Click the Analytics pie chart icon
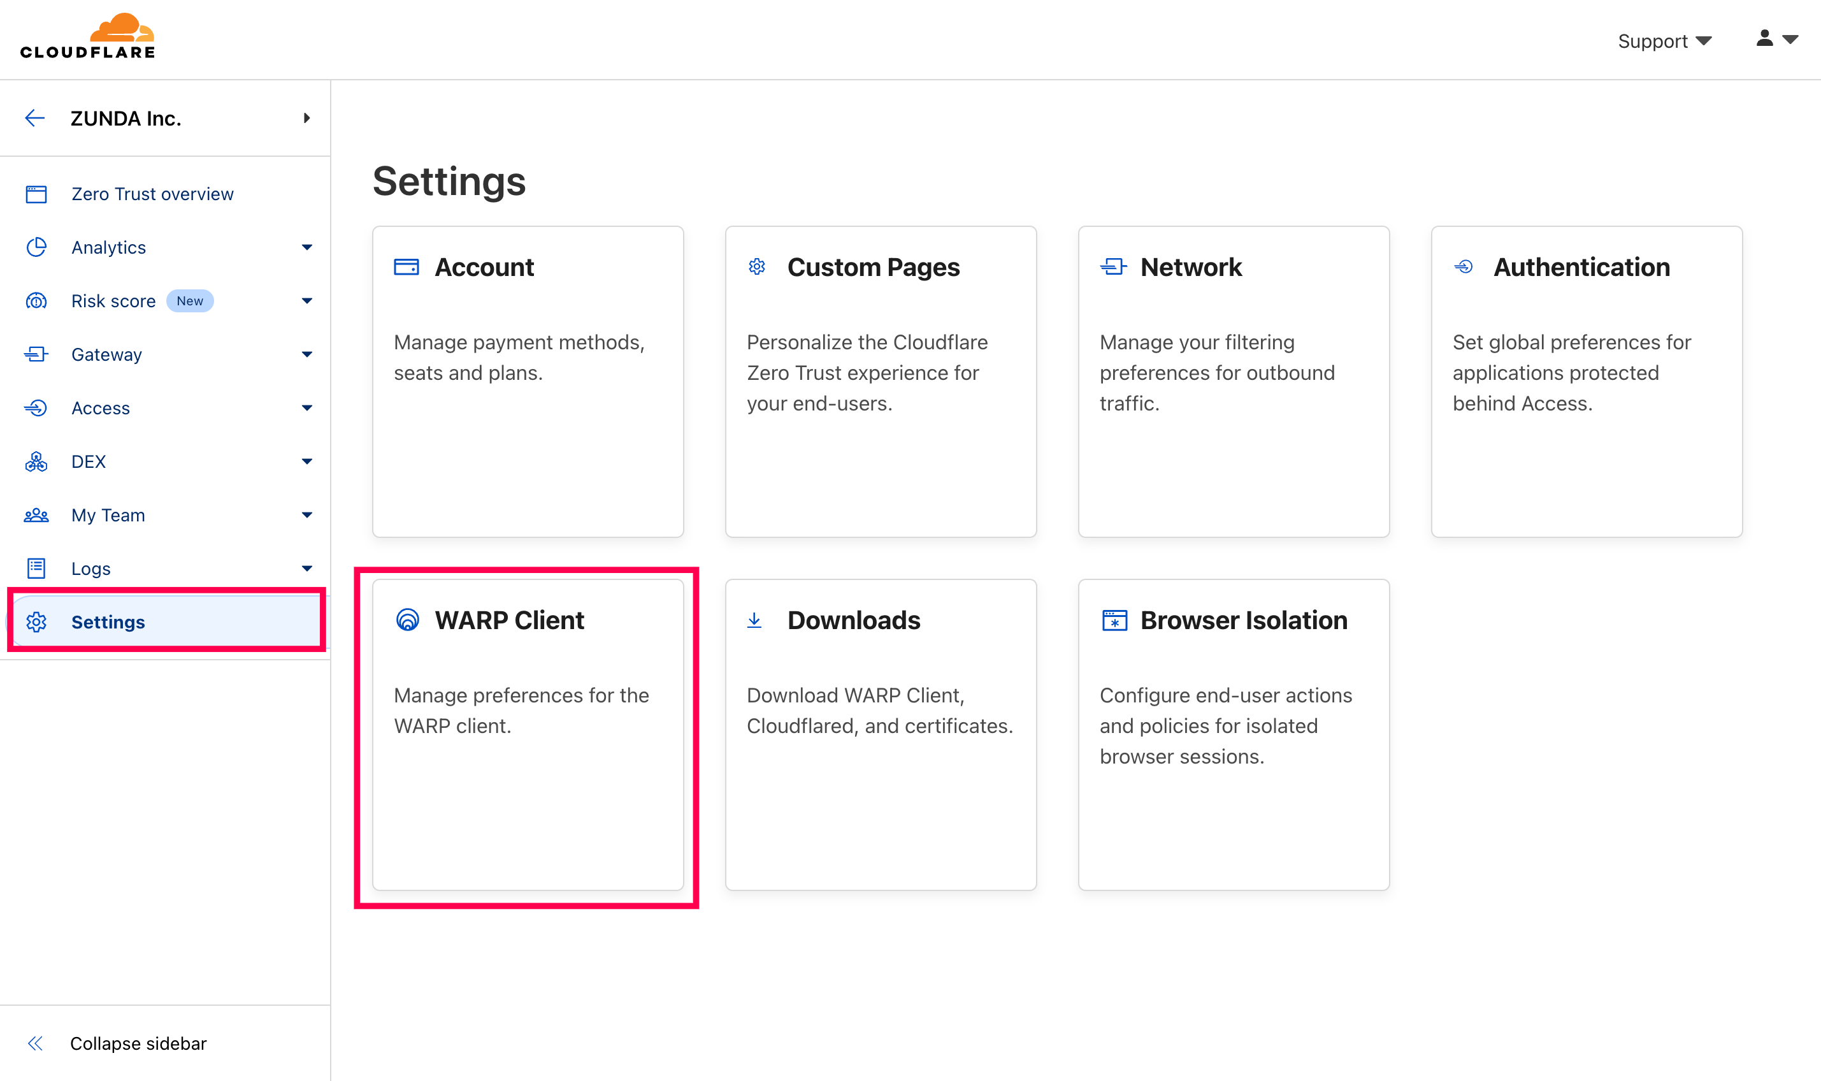Image resolution: width=1821 pixels, height=1081 pixels. point(36,248)
